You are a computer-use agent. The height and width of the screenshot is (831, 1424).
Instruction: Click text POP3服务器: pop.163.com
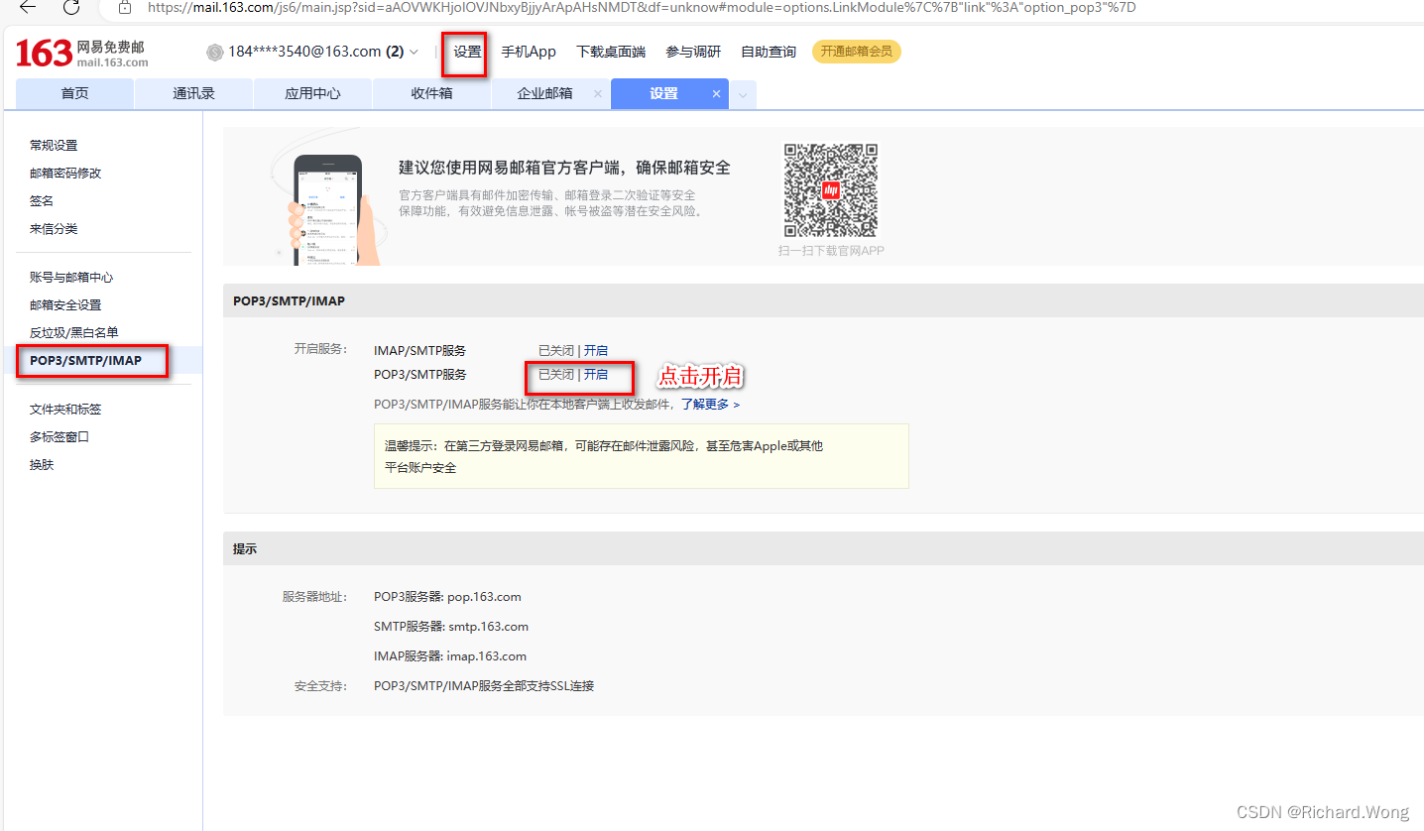tap(447, 596)
